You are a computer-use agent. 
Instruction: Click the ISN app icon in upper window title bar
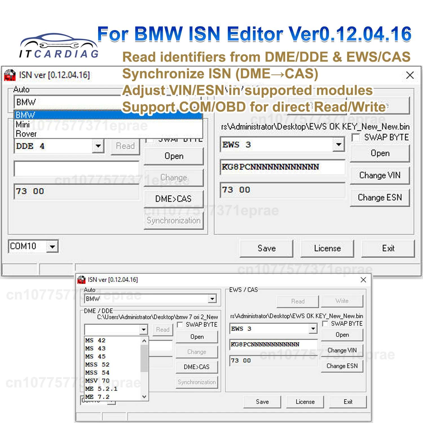click(10, 75)
